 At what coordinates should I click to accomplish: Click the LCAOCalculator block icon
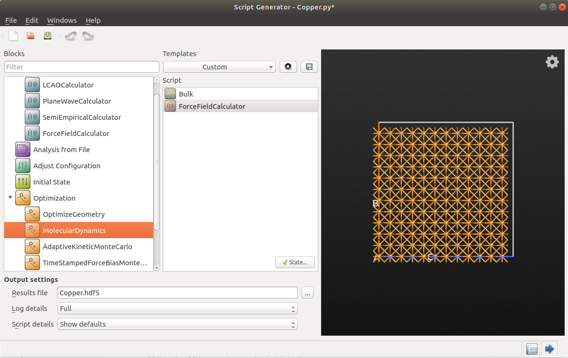[32, 85]
